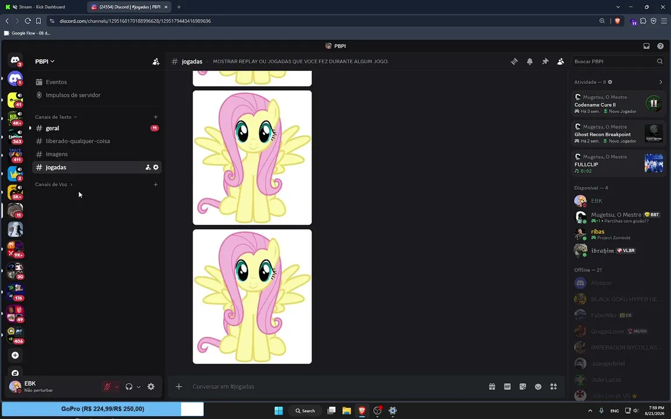Viewport: 671px width, 419px height.
Task: Open the Discord inbox icon
Action: (647, 46)
